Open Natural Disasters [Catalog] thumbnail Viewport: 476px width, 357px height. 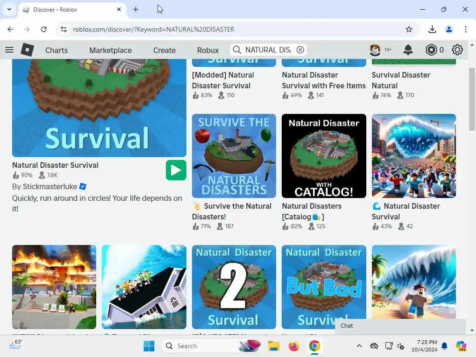coord(324,156)
